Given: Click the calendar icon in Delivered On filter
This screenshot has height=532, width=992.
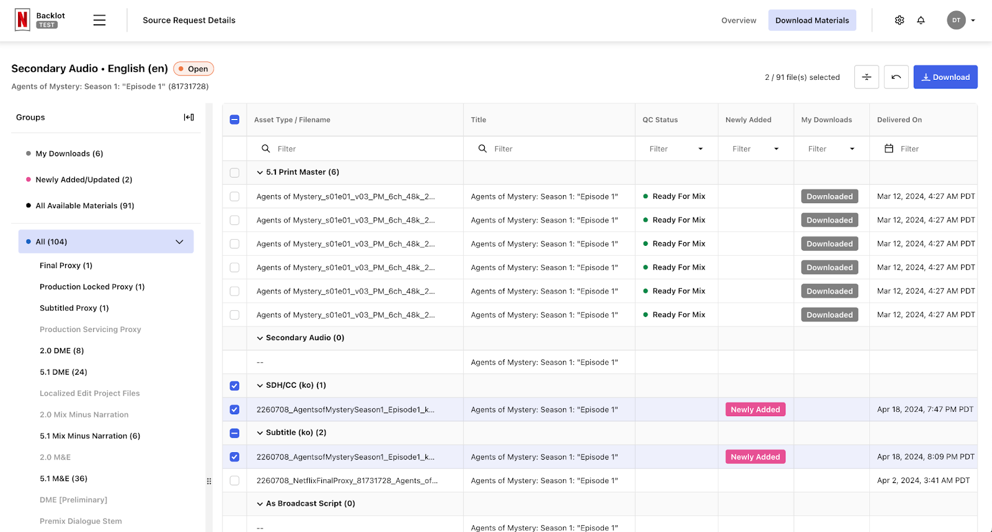Looking at the screenshot, I should point(889,149).
